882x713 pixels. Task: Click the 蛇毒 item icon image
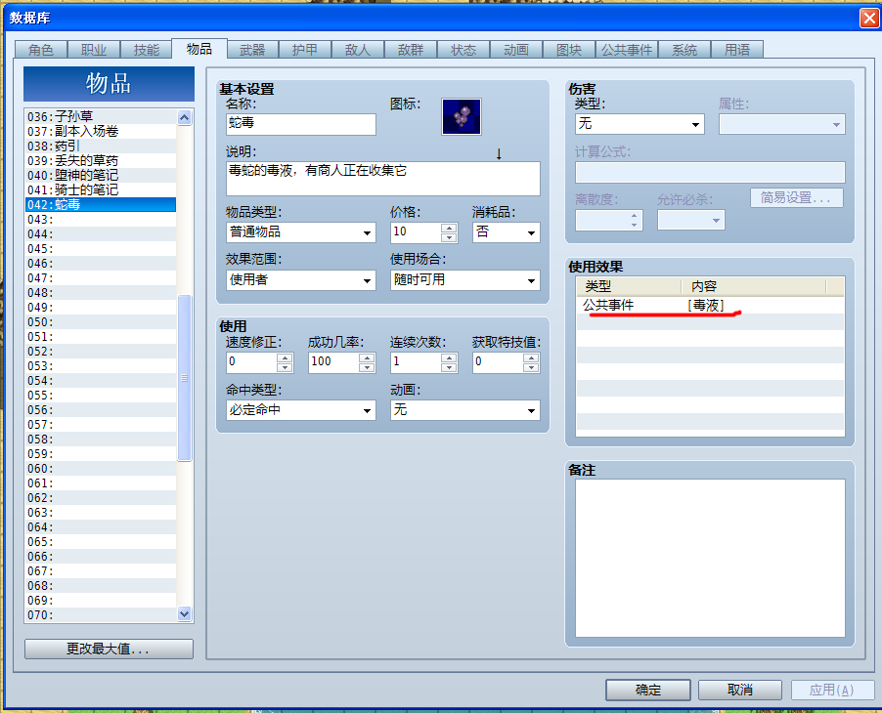click(462, 116)
